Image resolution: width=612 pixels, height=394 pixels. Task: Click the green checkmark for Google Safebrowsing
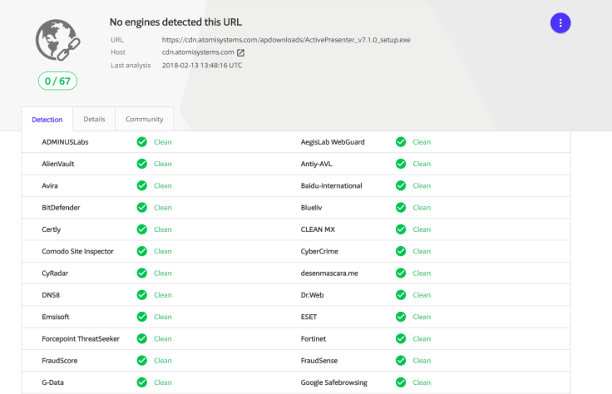[401, 382]
